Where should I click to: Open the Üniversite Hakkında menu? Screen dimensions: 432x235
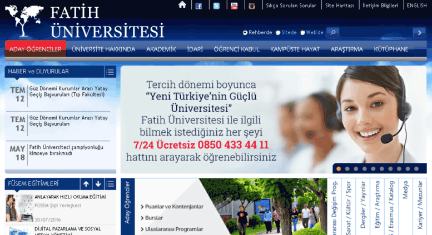tap(103, 49)
